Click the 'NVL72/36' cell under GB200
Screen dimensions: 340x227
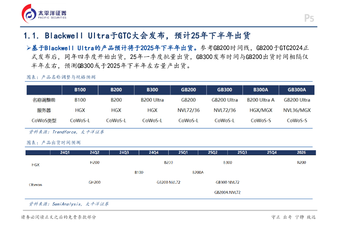189,110
